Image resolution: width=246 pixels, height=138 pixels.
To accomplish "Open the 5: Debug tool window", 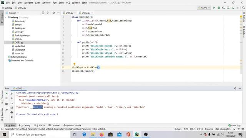I will tap(24, 125).
